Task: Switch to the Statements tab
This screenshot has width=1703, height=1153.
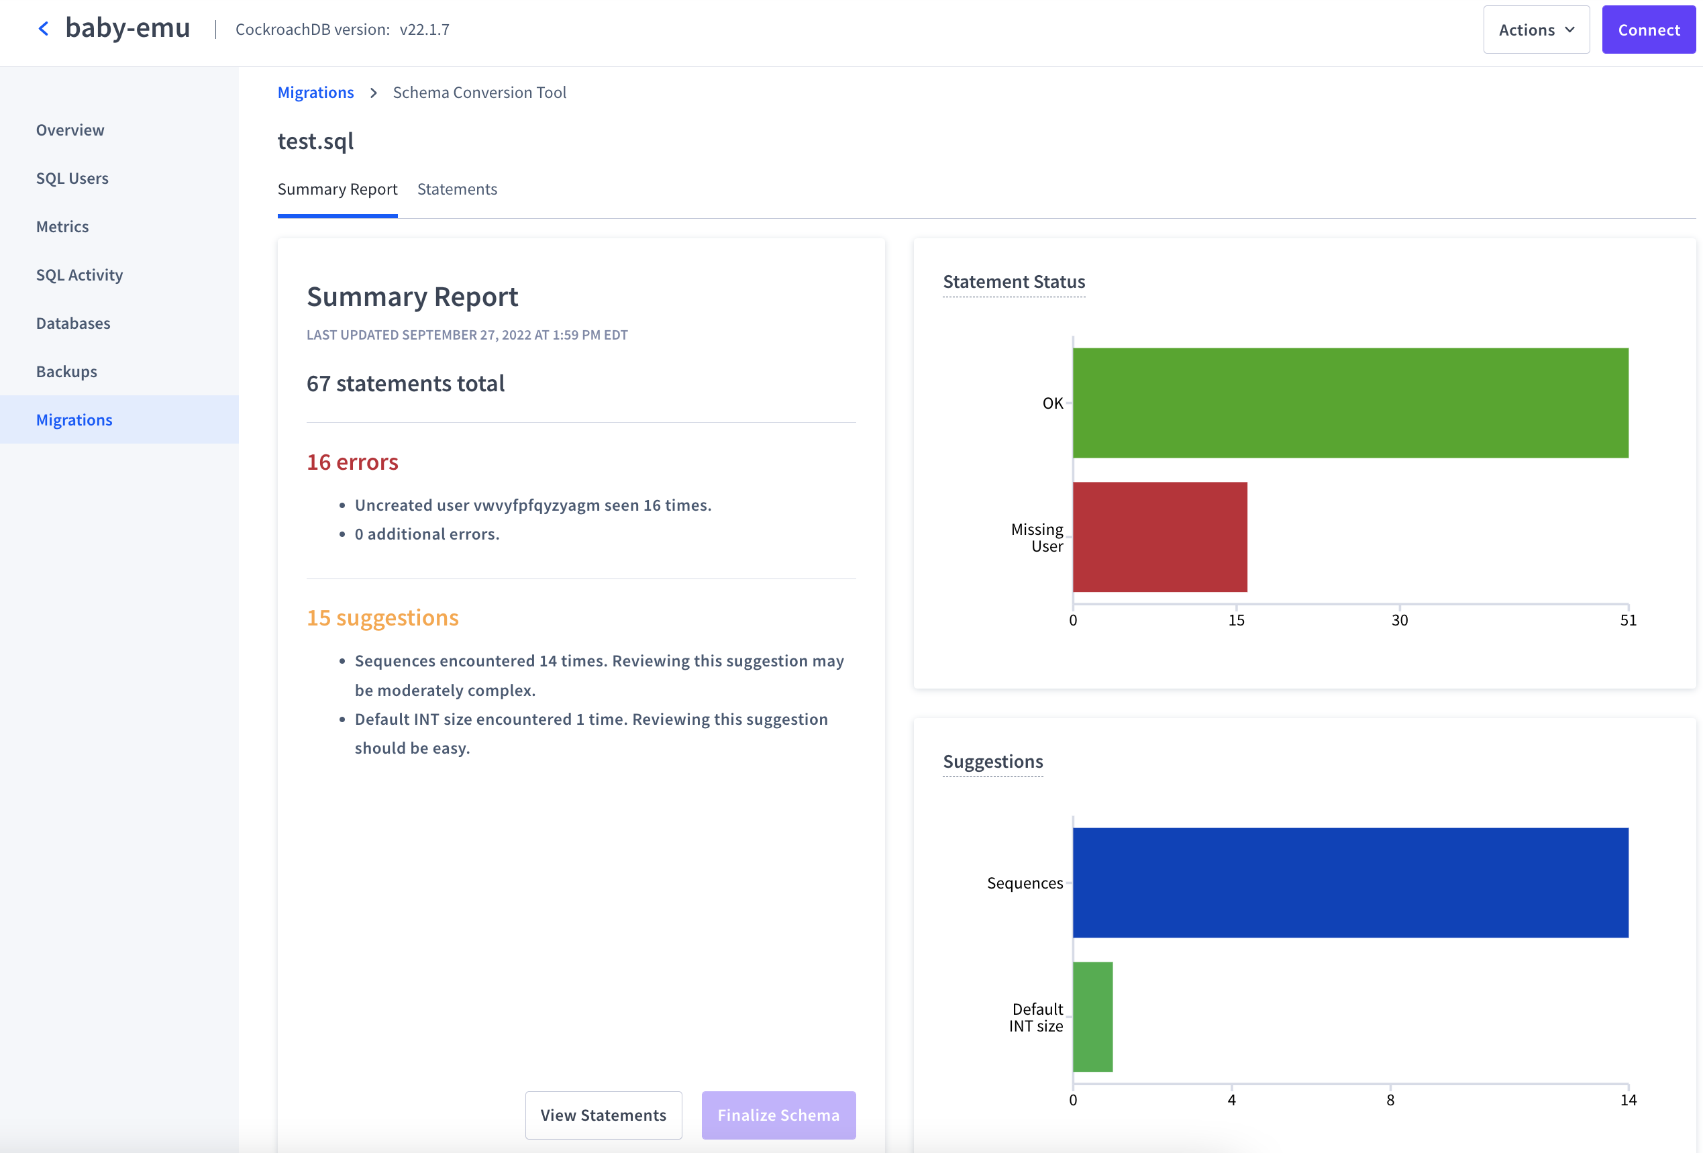Action: point(456,189)
